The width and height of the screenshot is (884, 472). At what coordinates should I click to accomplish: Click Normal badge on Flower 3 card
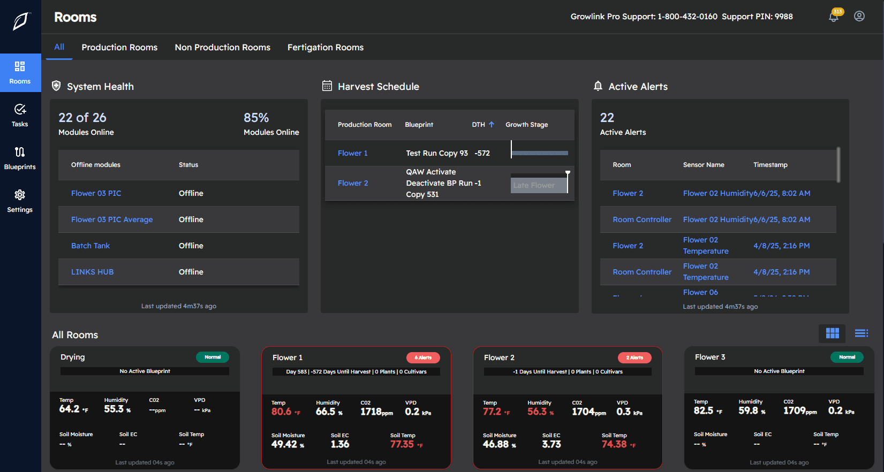pyautogui.click(x=847, y=357)
